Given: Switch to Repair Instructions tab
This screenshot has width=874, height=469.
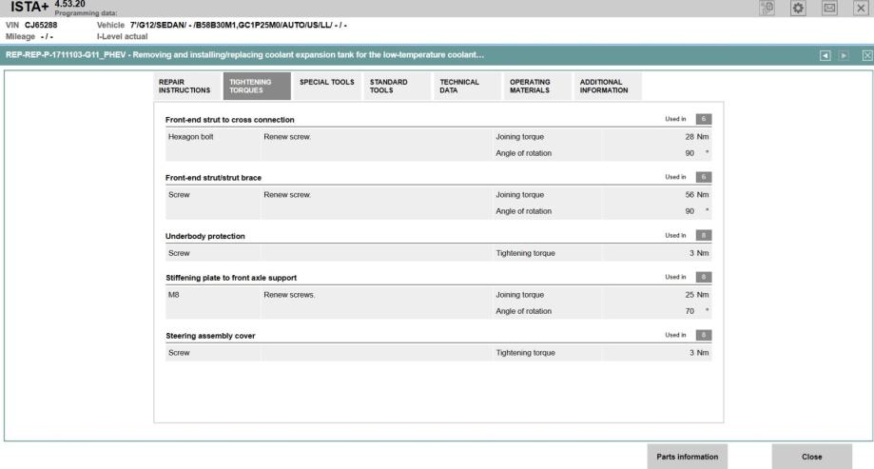Looking at the screenshot, I should point(185,86).
